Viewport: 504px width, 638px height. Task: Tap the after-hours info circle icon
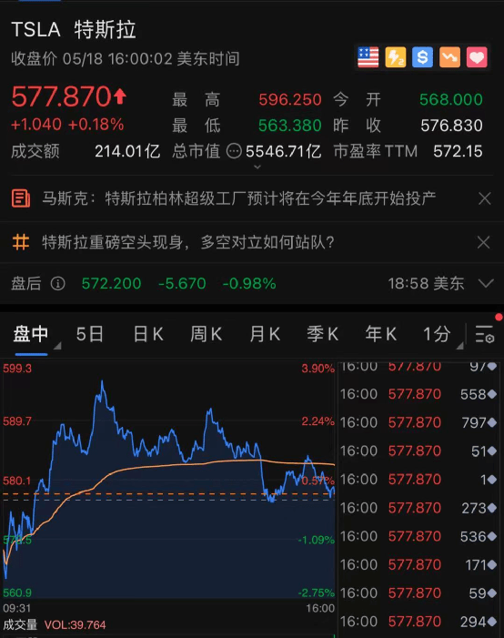(x=57, y=283)
